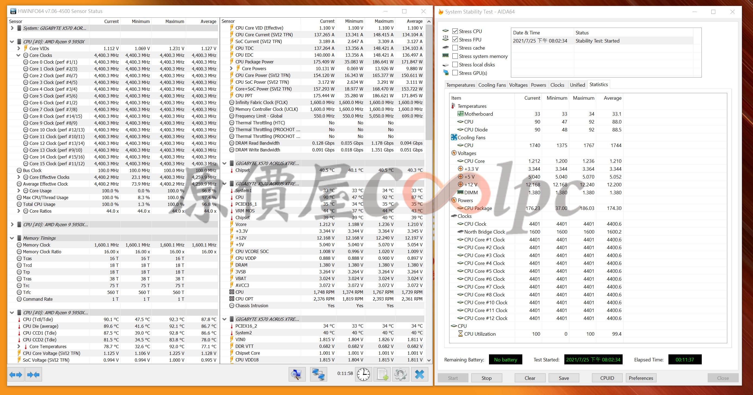Click the Stress CPU chip icon
The width and height of the screenshot is (753, 395).
[445, 31]
